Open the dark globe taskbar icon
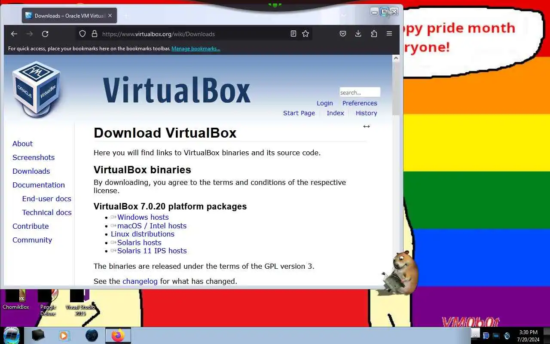Viewport: 550px width, 344px height. [92, 335]
